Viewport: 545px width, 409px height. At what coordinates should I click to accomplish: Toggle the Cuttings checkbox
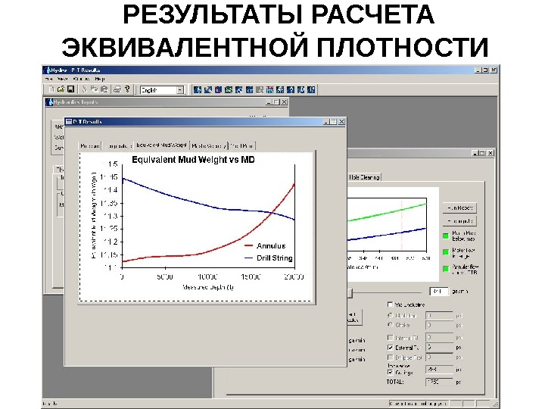coord(390,373)
